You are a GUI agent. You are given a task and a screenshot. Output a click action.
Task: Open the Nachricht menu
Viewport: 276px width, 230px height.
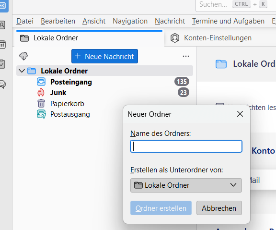tap(170, 21)
